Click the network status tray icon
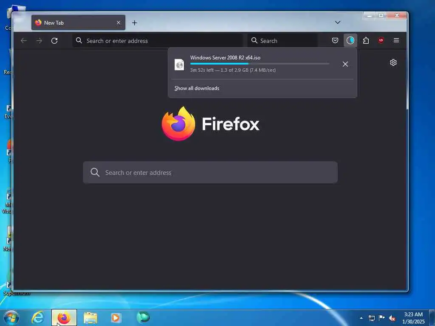The image size is (435, 326). [x=371, y=318]
